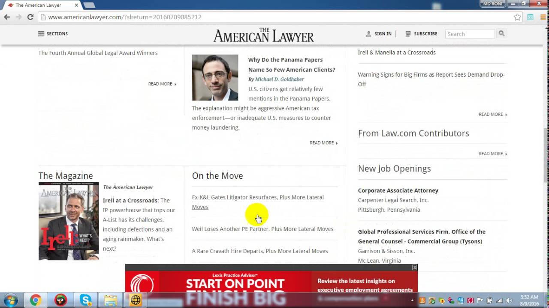Click the teal extension icon beside the bookmark star
Viewport: 549px width, 308px height.
pyautogui.click(x=531, y=17)
